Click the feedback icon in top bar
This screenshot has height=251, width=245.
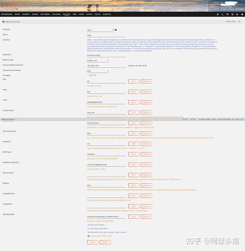click(227, 14)
